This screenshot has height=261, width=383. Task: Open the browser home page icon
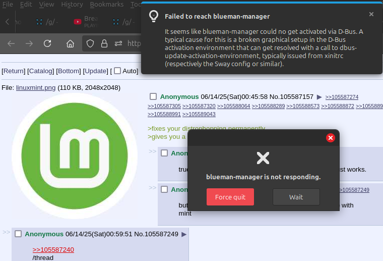click(71, 43)
